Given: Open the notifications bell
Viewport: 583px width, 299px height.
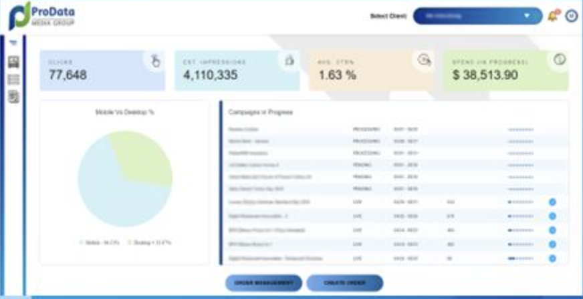Looking at the screenshot, I should coord(553,15).
